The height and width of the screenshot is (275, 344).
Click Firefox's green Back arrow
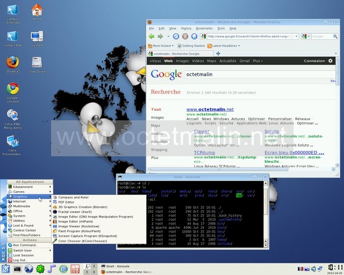(x=152, y=36)
